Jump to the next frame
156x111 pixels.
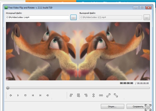[x=40, y=95]
